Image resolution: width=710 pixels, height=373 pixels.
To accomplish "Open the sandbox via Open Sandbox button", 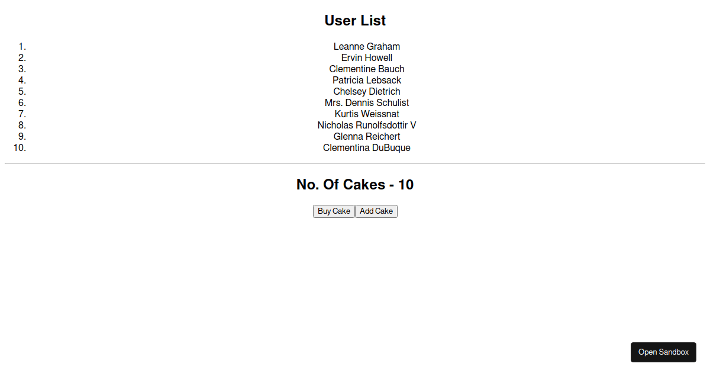I will 663,352.
